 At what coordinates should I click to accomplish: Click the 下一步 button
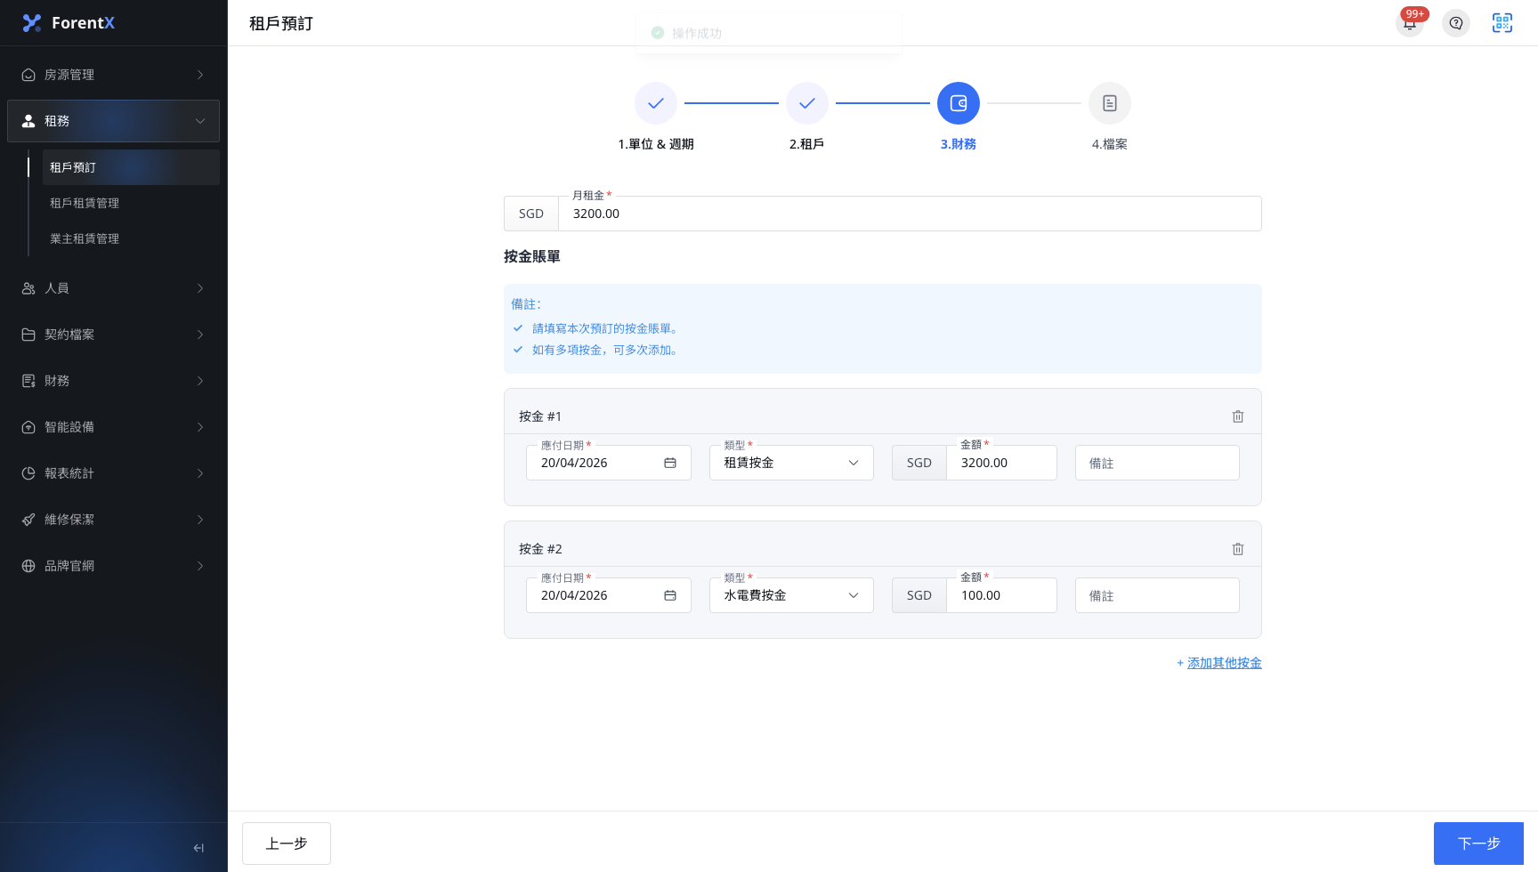pos(1478,844)
